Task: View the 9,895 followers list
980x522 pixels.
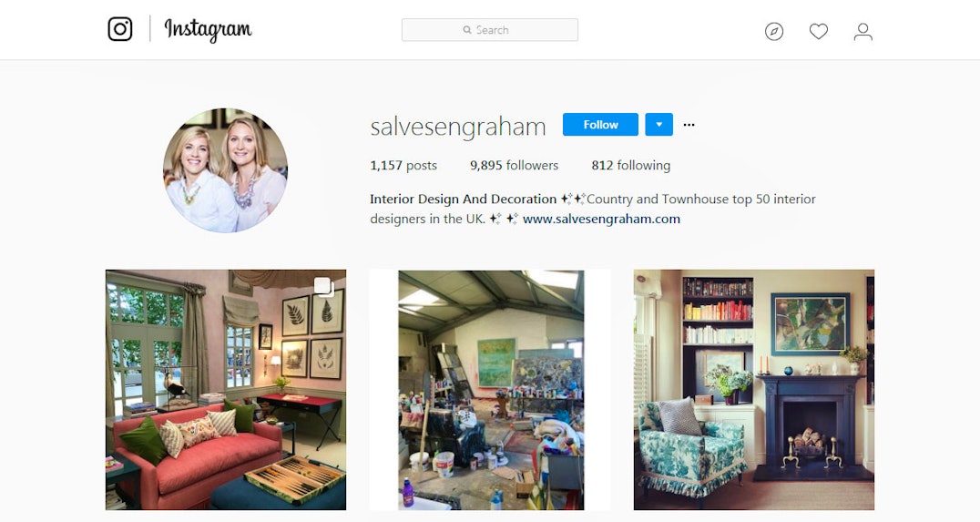Action: click(x=514, y=166)
